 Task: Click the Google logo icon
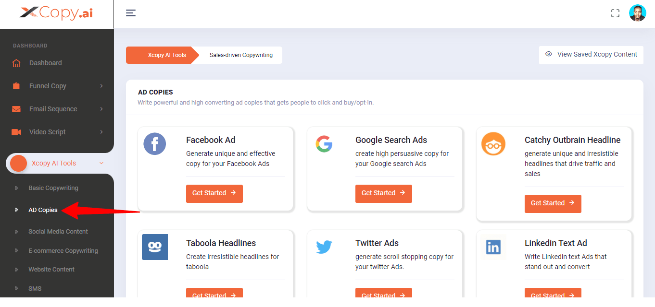pyautogui.click(x=324, y=143)
